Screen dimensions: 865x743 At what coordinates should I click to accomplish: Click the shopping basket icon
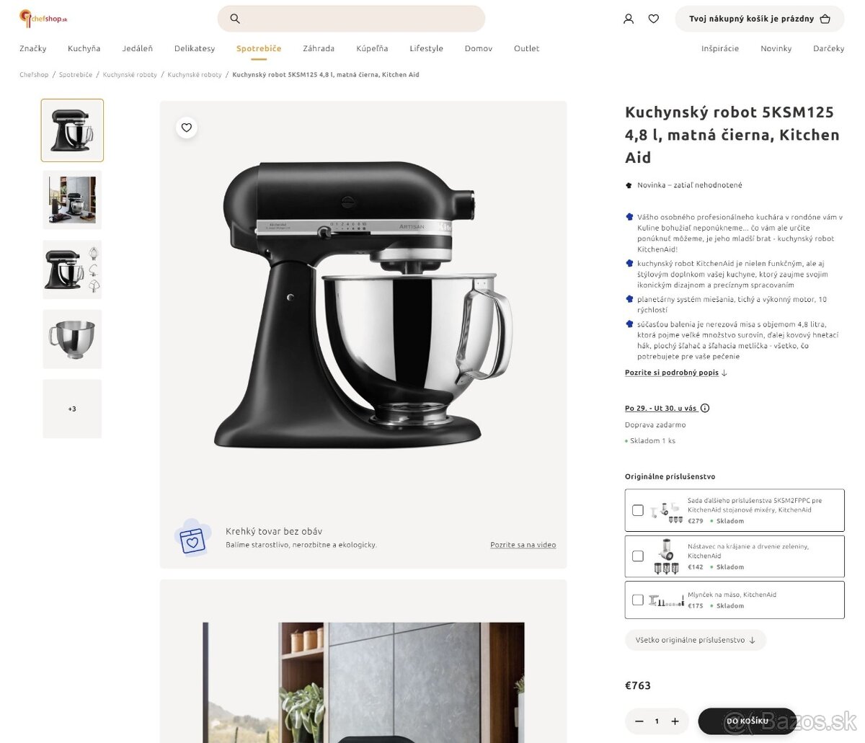[x=825, y=19]
